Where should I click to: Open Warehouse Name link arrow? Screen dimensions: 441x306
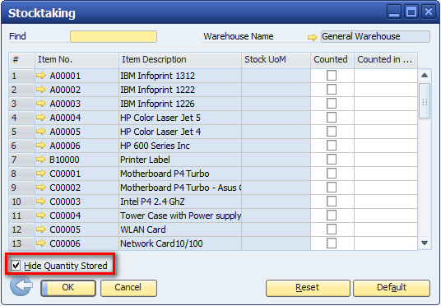click(312, 37)
